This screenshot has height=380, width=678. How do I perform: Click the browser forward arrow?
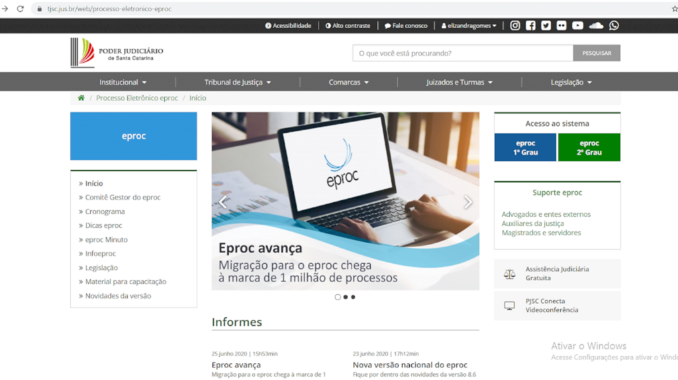[x=5, y=9]
